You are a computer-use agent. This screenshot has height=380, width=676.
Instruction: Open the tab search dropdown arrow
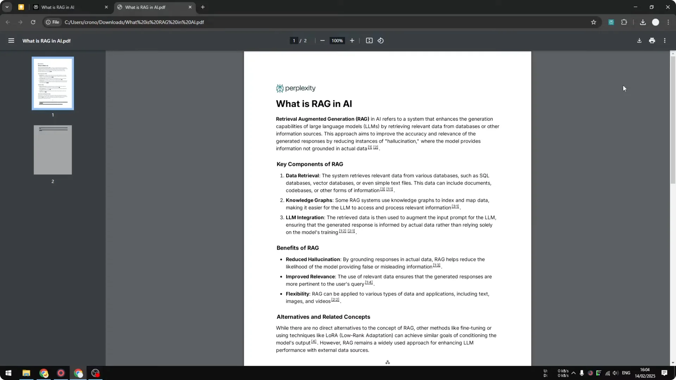point(7,7)
